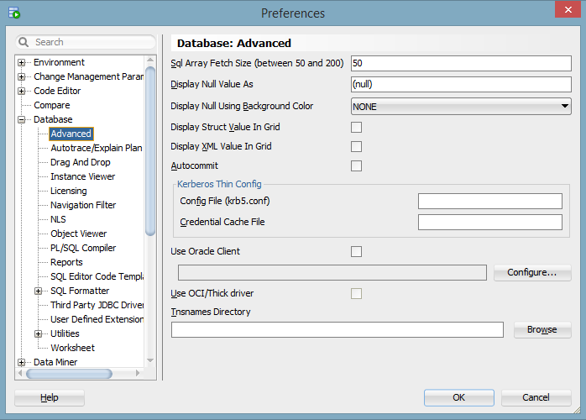Click the Preferences window app icon
The width and height of the screenshot is (586, 420).
pos(12,13)
